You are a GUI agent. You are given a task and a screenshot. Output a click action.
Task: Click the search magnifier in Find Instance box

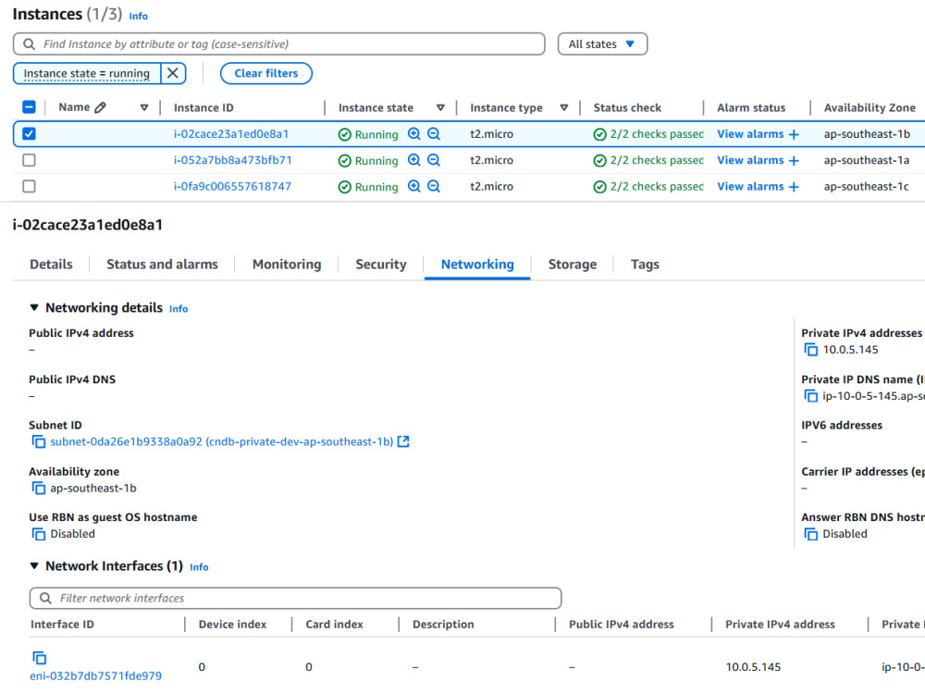(29, 44)
